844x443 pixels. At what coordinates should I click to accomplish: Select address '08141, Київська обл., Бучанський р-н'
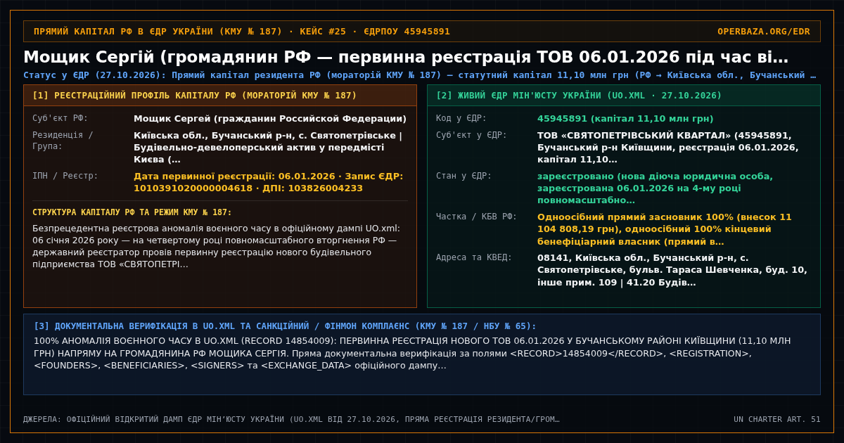tap(672, 269)
